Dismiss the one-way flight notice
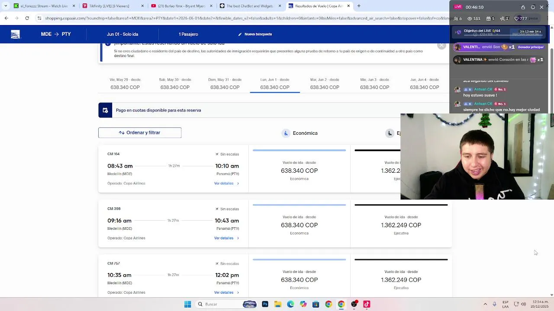 (441, 45)
